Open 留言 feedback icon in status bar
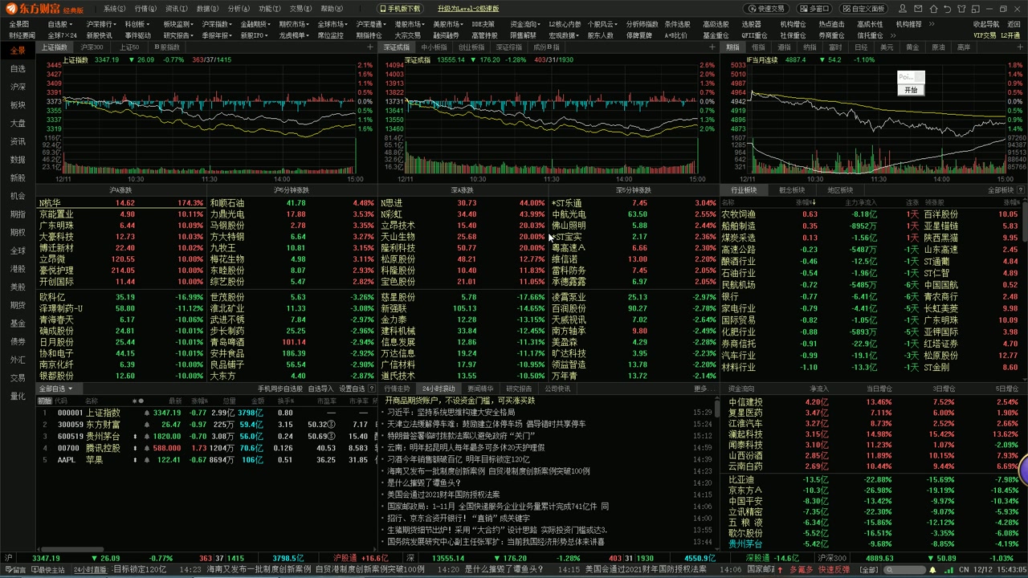 pos(14,570)
